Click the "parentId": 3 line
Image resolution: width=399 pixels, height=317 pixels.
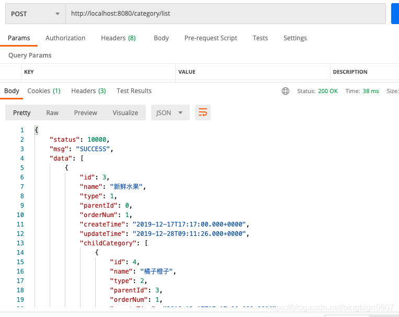pos(136,290)
